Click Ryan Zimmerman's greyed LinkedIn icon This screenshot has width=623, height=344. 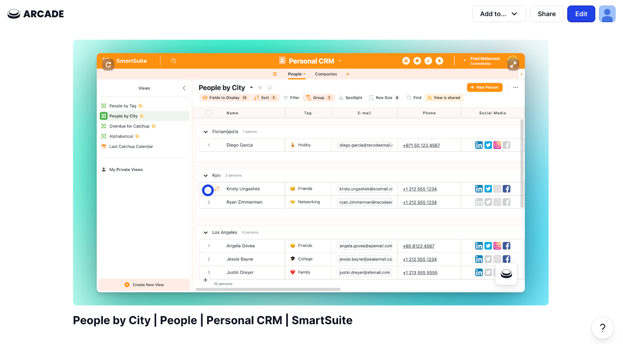(479, 202)
